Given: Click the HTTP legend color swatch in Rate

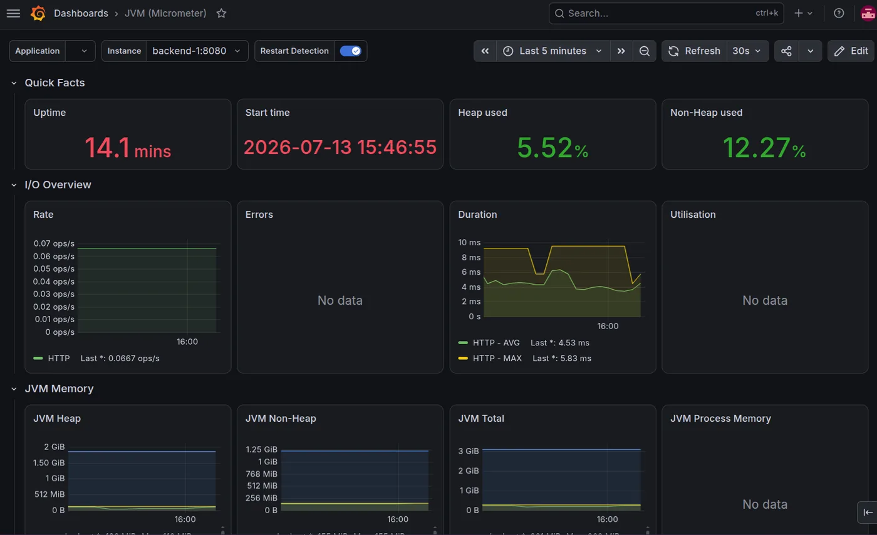Looking at the screenshot, I should click(x=38, y=359).
